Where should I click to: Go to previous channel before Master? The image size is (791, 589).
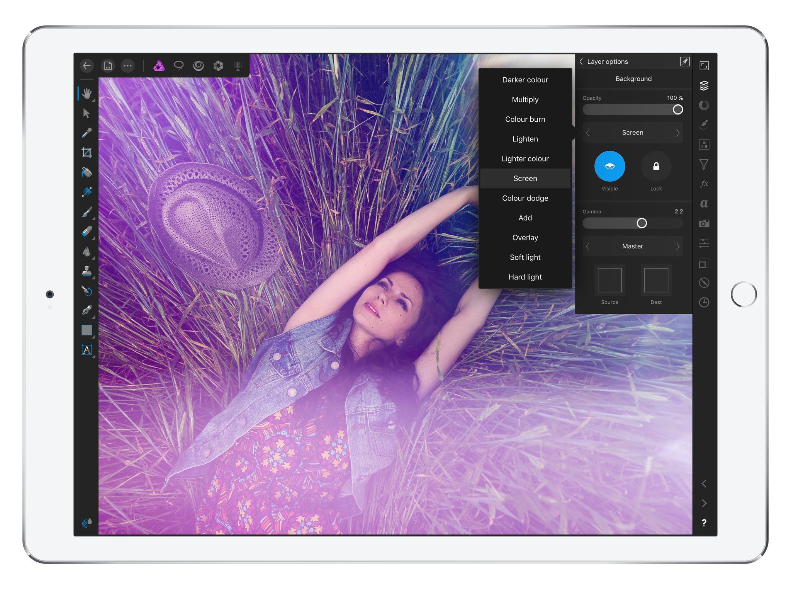(588, 246)
